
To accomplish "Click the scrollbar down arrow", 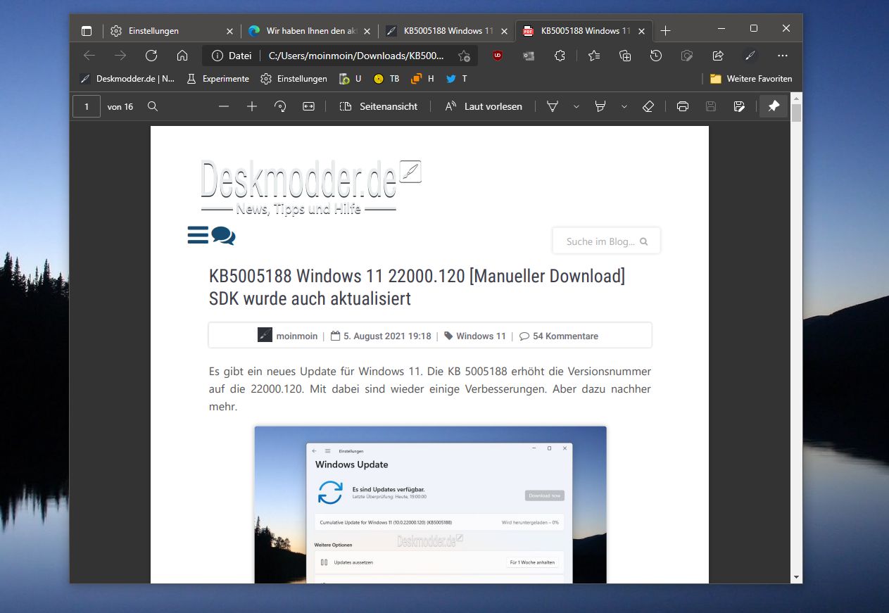I will pos(796,577).
